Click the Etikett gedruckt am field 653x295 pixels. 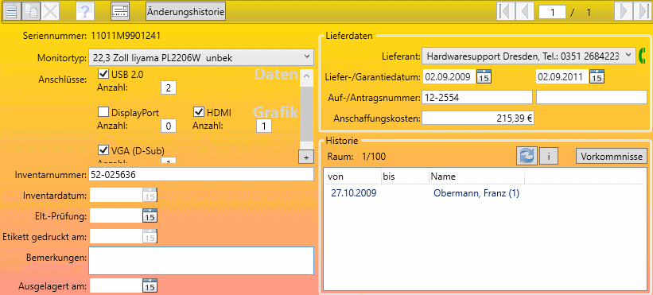point(117,236)
